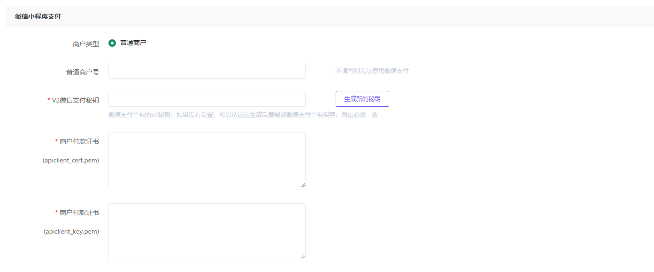Click the (apiclient_cert.pem) caption text
654x272 pixels.
(x=71, y=160)
